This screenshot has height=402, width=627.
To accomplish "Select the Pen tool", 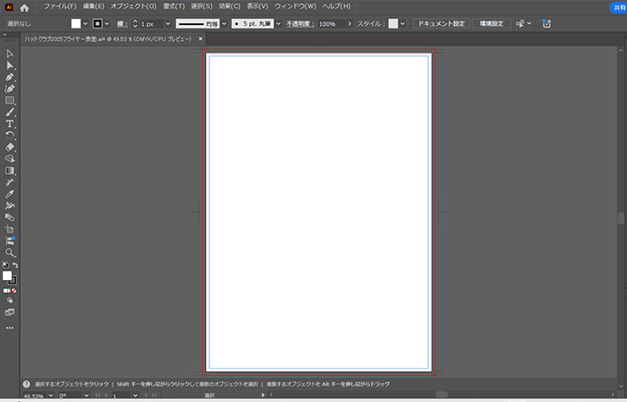I will click(10, 77).
